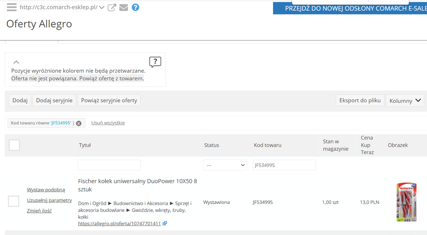Viewport: 427px width, 235px height.
Task: Open the speech bubble help hint
Action: [x=155, y=62]
